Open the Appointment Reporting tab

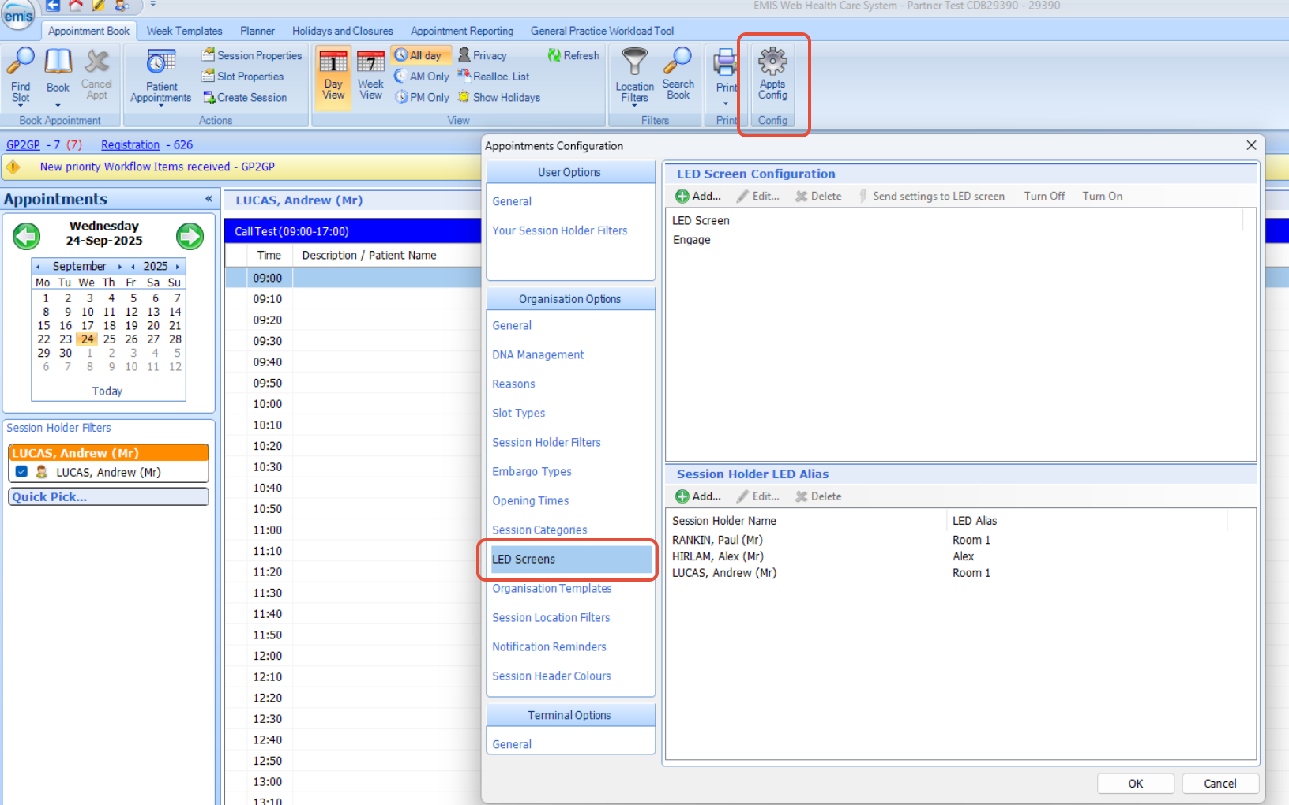(462, 31)
